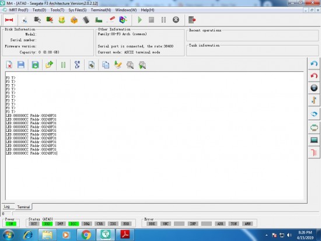Image resolution: width=321 pixels, height=241 pixels.
Task: Click the copy pages icon in terminal toolbar
Action: click(106, 65)
